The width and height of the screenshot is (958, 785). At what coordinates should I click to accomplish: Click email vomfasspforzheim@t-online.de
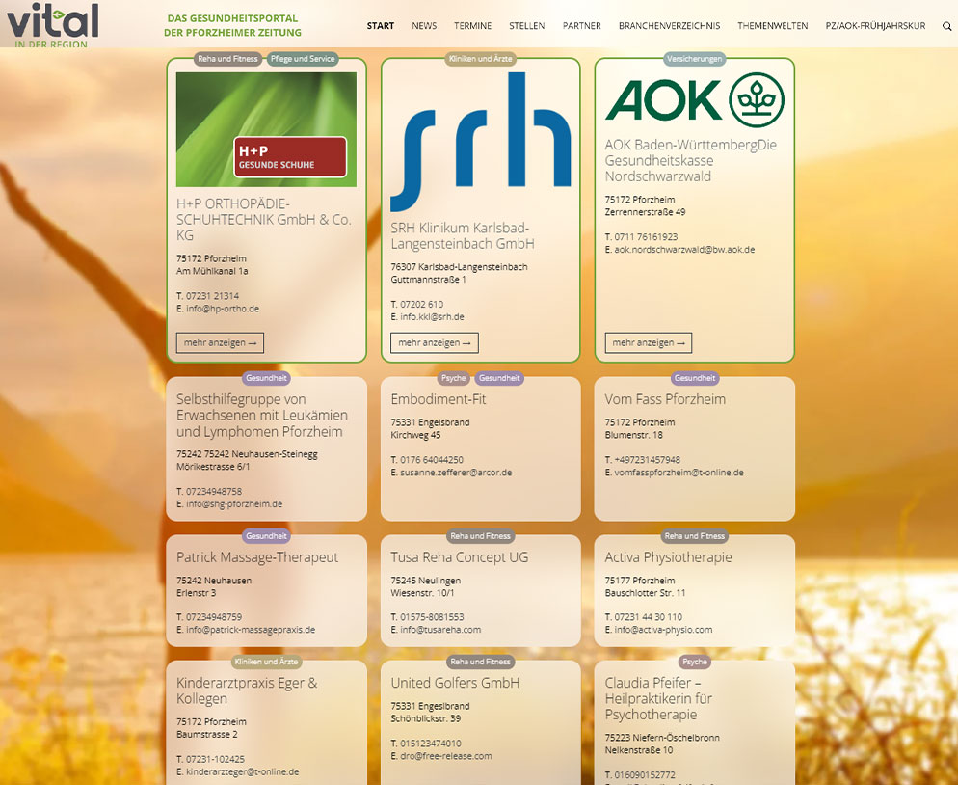[679, 473]
